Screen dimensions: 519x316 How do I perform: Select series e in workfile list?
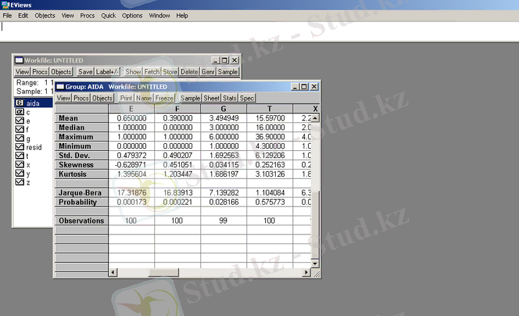[x=19, y=121]
